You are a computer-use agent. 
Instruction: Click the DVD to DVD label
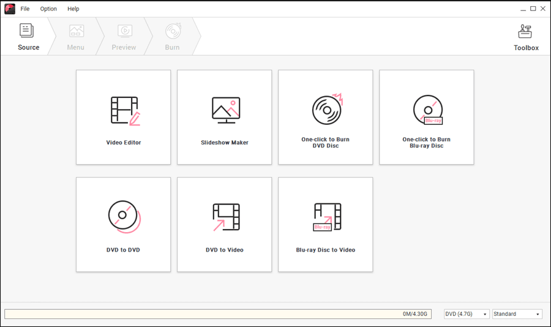click(123, 250)
